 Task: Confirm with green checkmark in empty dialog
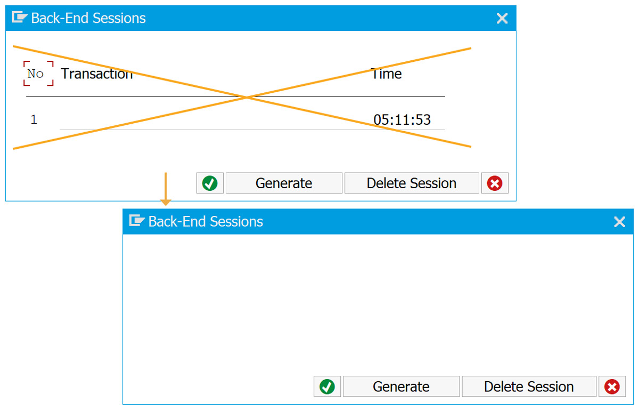tap(327, 387)
